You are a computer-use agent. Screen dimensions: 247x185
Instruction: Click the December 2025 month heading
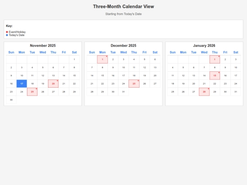point(123,46)
